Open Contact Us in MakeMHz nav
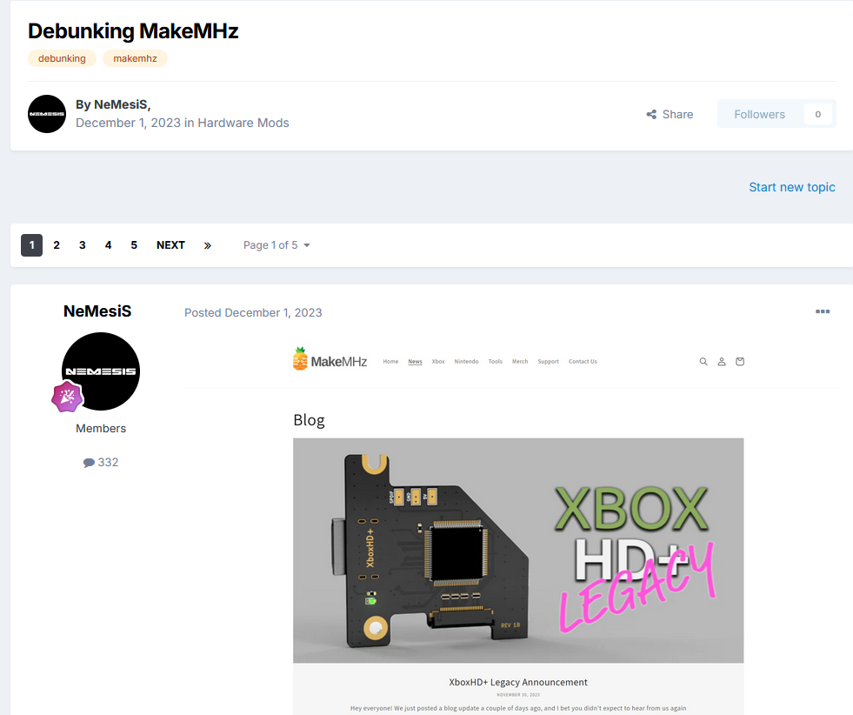The height and width of the screenshot is (715, 853). tap(583, 361)
